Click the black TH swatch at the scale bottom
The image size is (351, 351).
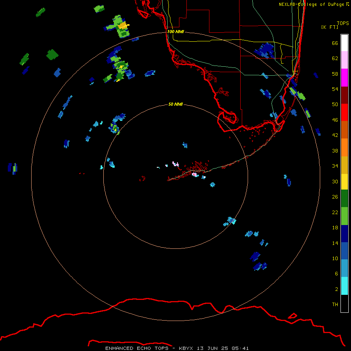344,303
